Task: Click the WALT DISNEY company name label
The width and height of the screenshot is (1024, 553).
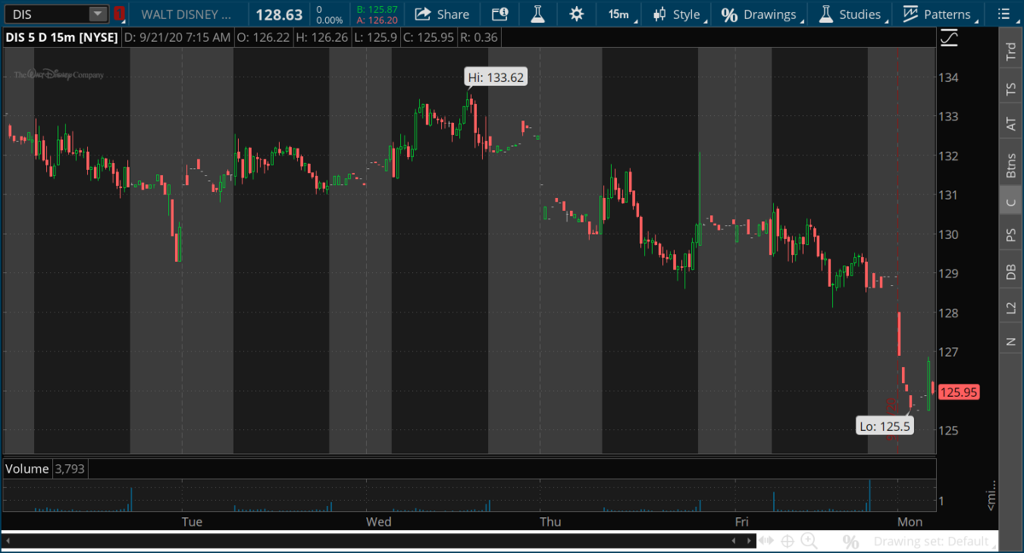Action: 186,15
